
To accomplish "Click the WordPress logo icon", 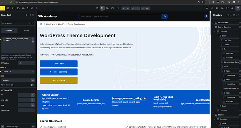I will 222,8.
